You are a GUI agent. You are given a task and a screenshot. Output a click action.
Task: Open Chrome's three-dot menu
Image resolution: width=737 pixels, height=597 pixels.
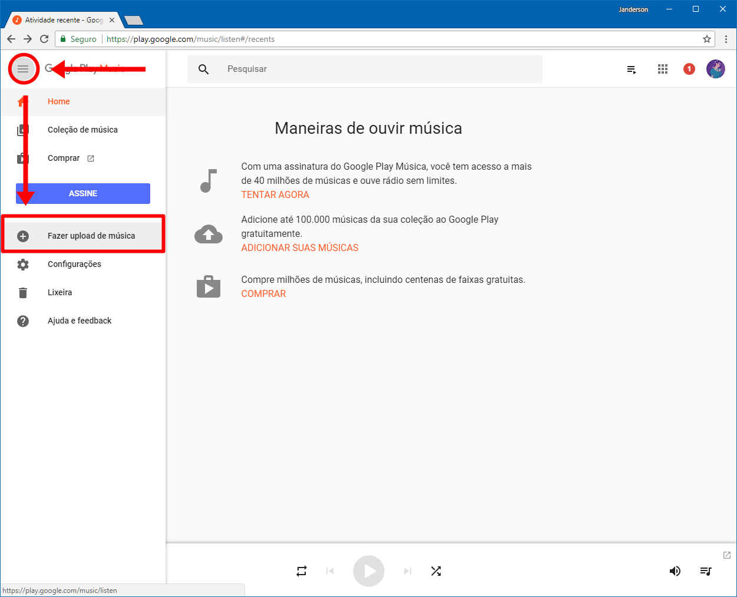[726, 39]
